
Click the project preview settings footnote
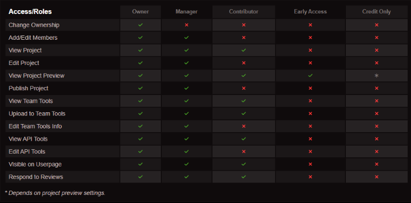click(x=55, y=193)
